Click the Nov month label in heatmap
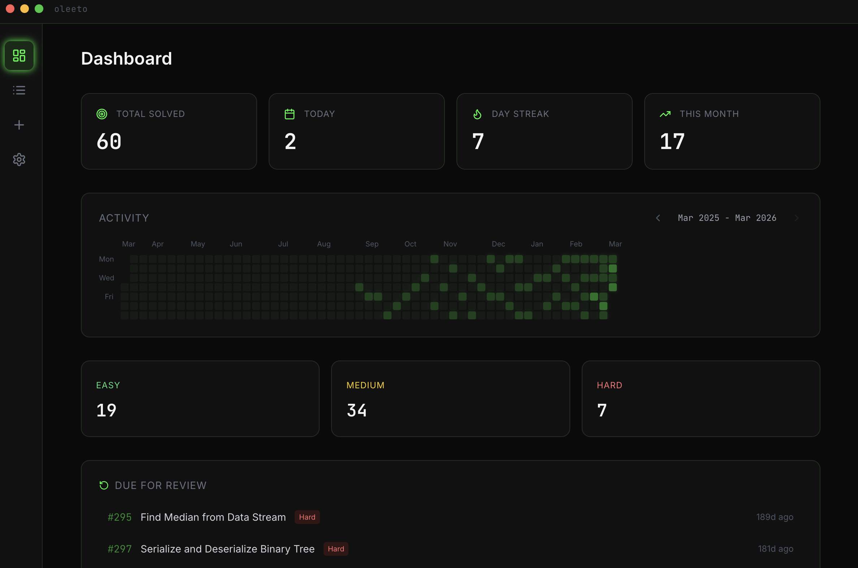The width and height of the screenshot is (858, 568). (x=450, y=244)
